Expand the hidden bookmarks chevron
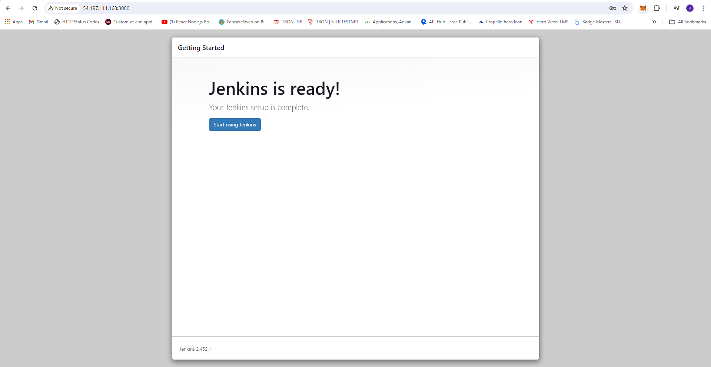 (x=654, y=22)
